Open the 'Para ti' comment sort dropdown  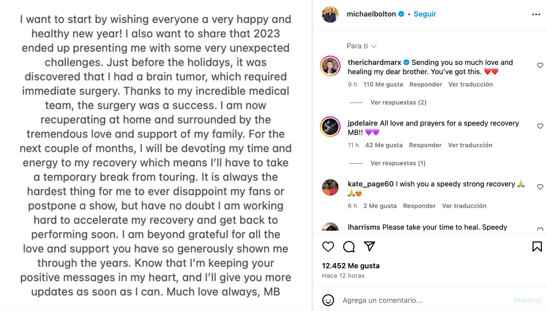tap(361, 46)
